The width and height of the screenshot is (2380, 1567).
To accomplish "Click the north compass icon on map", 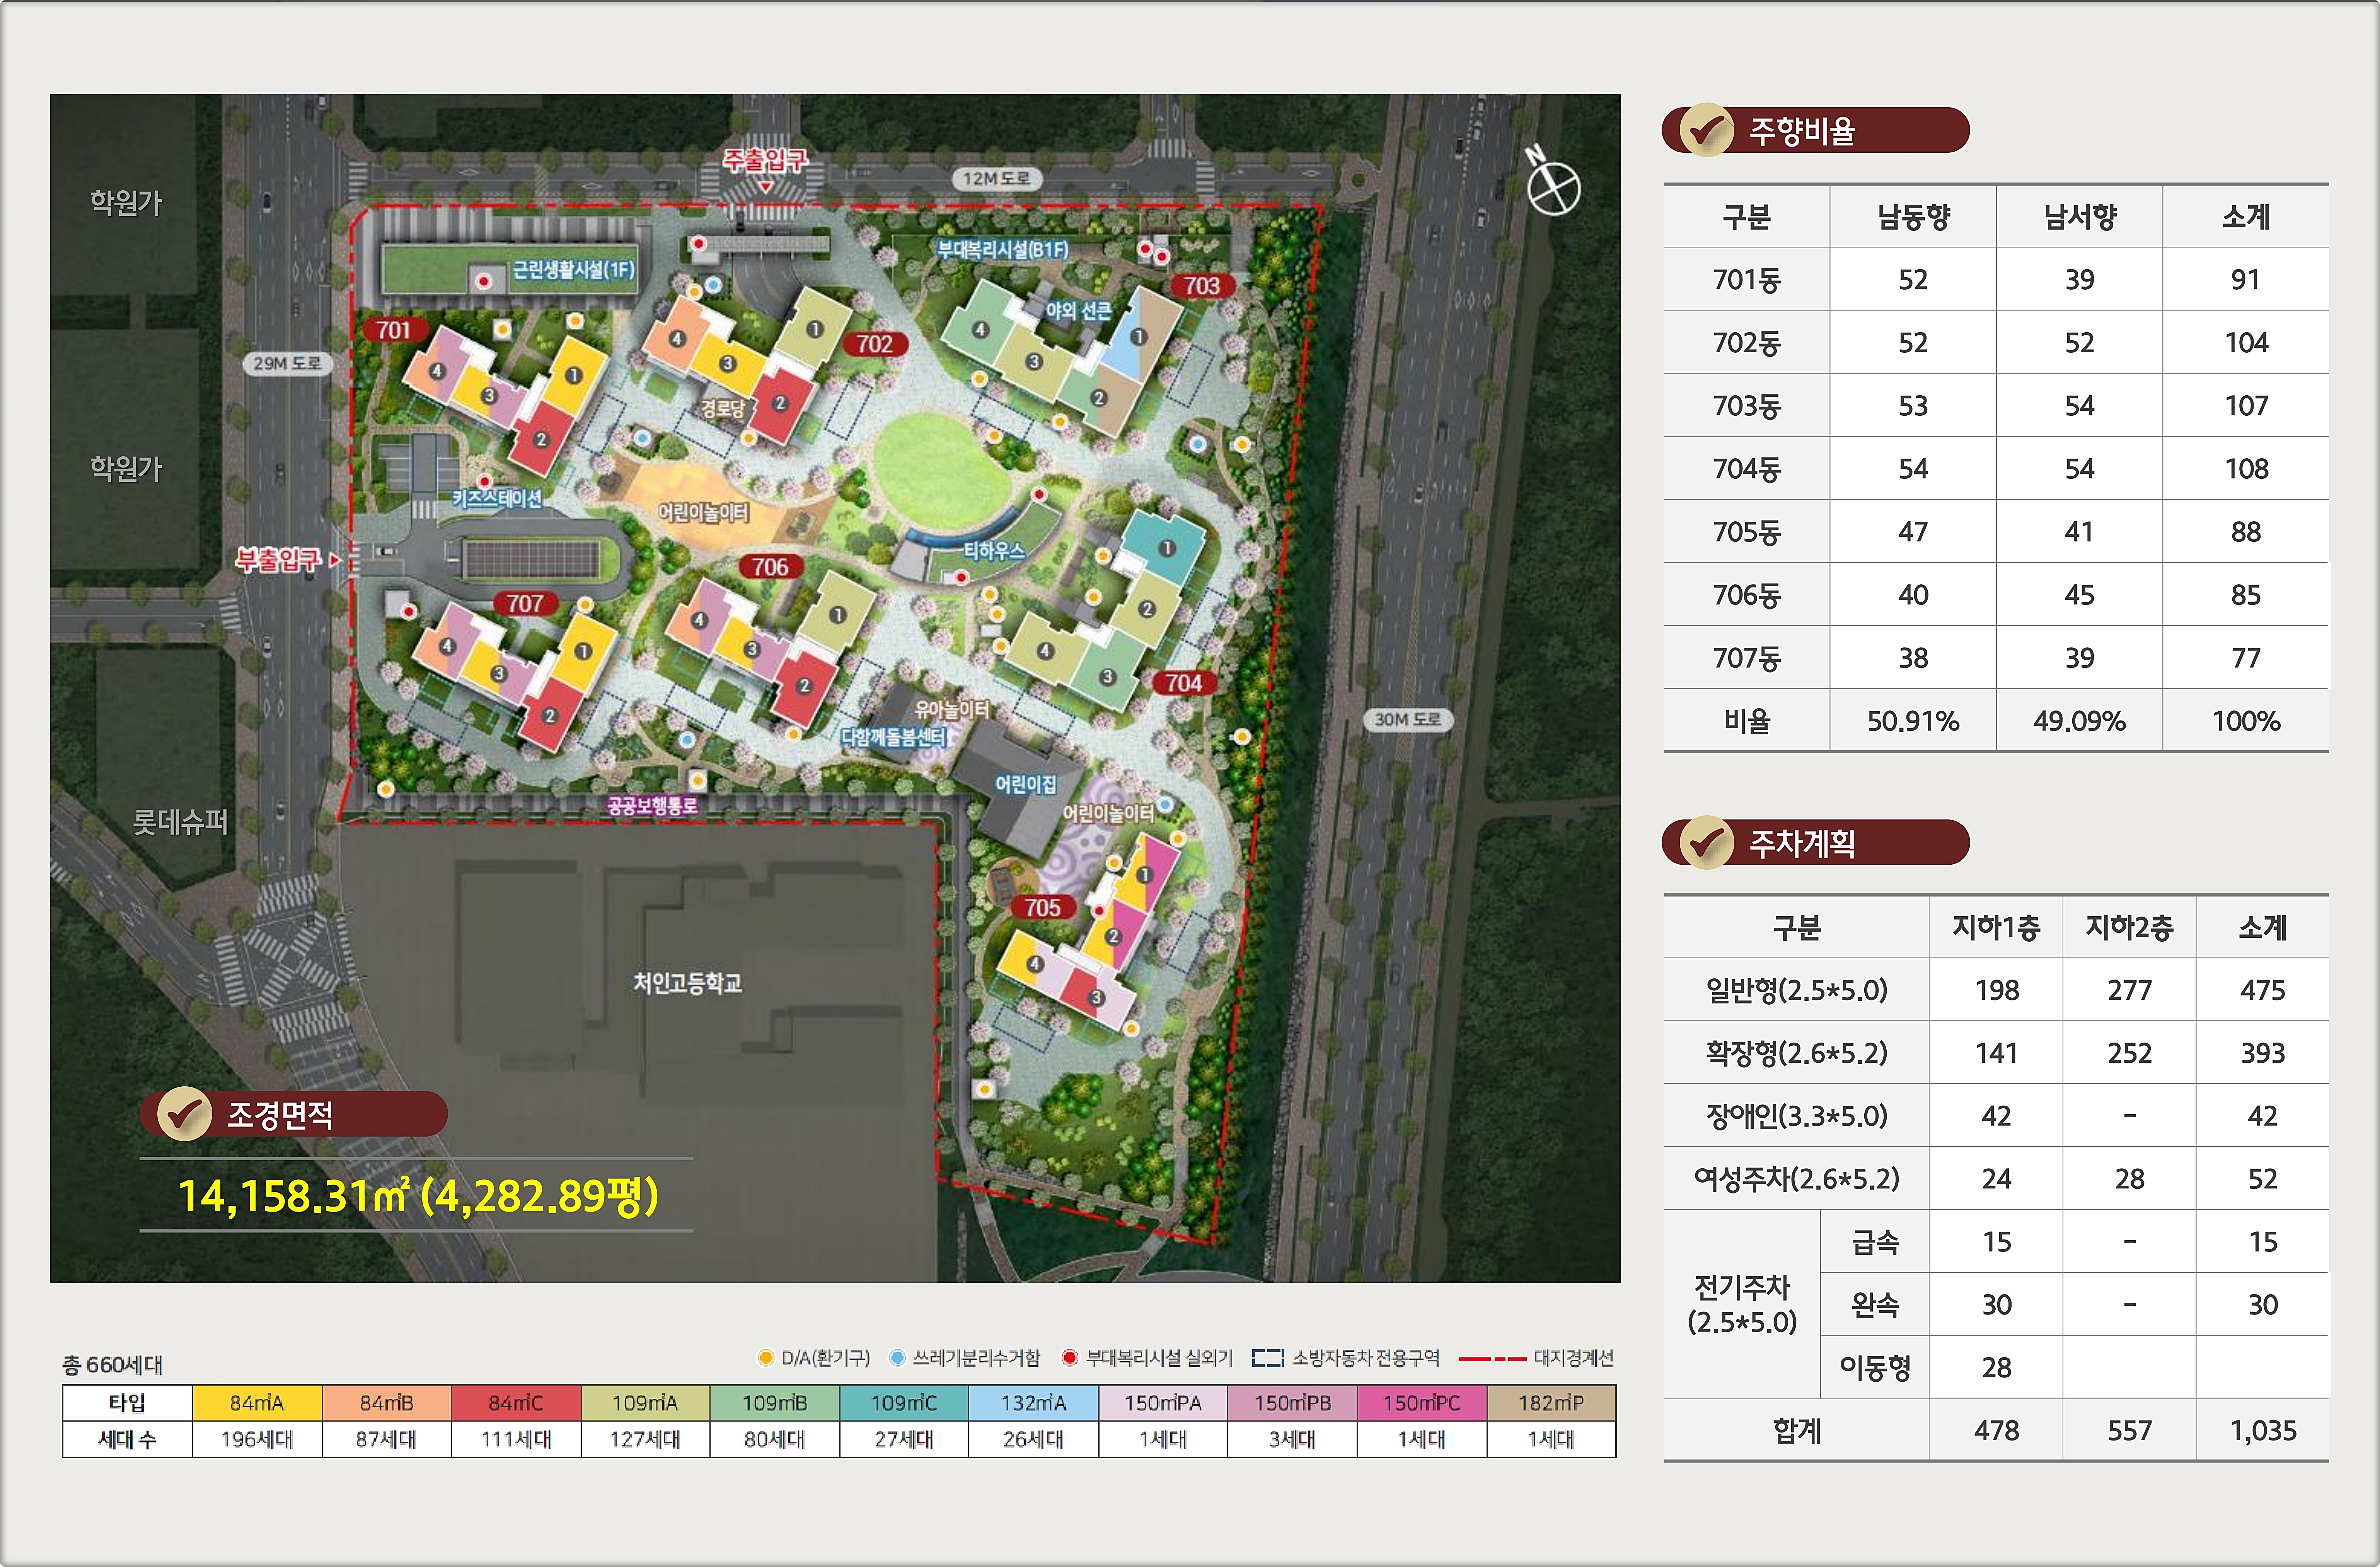I will [1552, 182].
